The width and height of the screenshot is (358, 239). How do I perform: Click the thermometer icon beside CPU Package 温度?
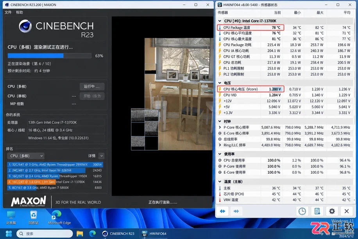(220, 28)
